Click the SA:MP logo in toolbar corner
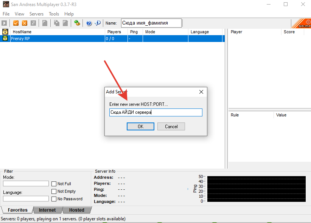The image size is (311, 223). coord(302,23)
